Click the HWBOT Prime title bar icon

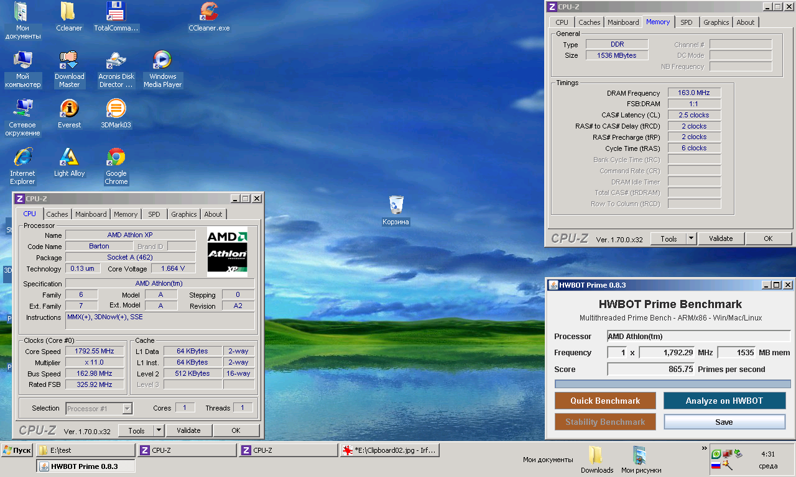coord(553,284)
